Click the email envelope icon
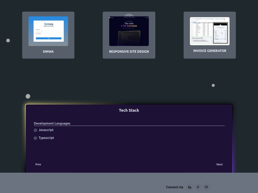Viewport: 258px width, 193px height. 206,187
